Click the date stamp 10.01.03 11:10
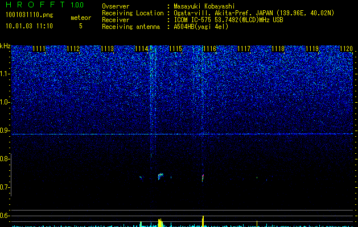Screen dimensions: 358x227 coord(29,26)
